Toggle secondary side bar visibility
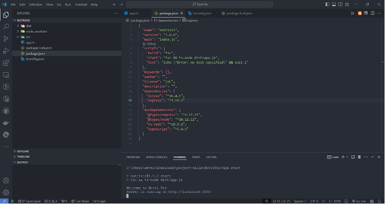The image size is (385, 204). (x=340, y=4)
